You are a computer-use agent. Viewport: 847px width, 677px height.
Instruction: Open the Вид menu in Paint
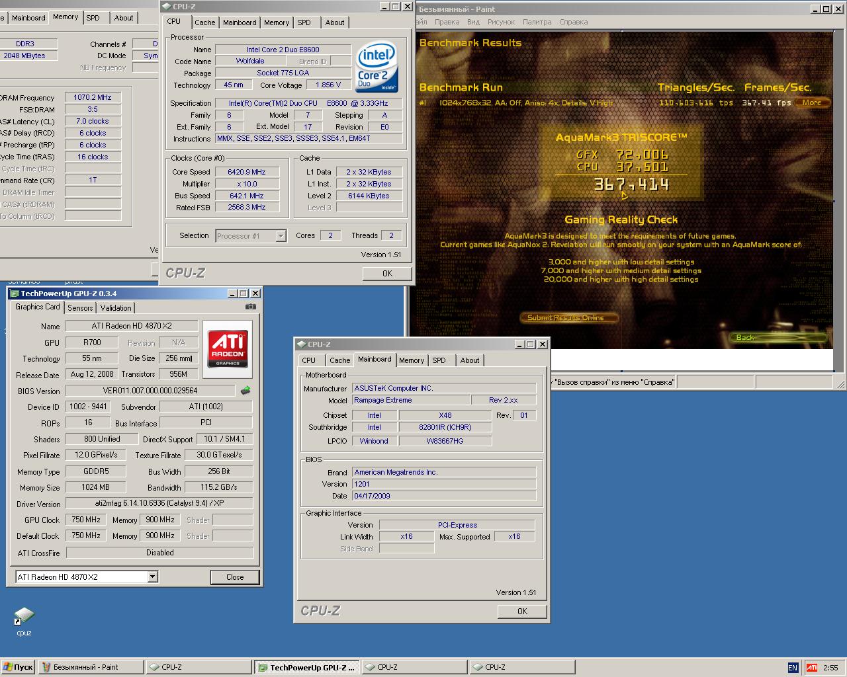point(473,22)
